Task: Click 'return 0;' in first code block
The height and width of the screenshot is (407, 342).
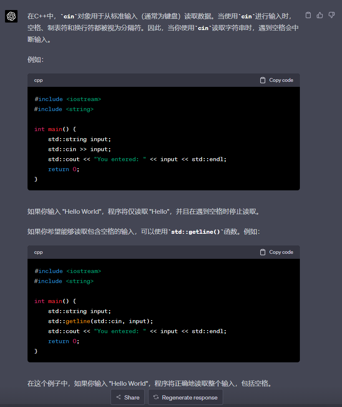Action: [63, 169]
